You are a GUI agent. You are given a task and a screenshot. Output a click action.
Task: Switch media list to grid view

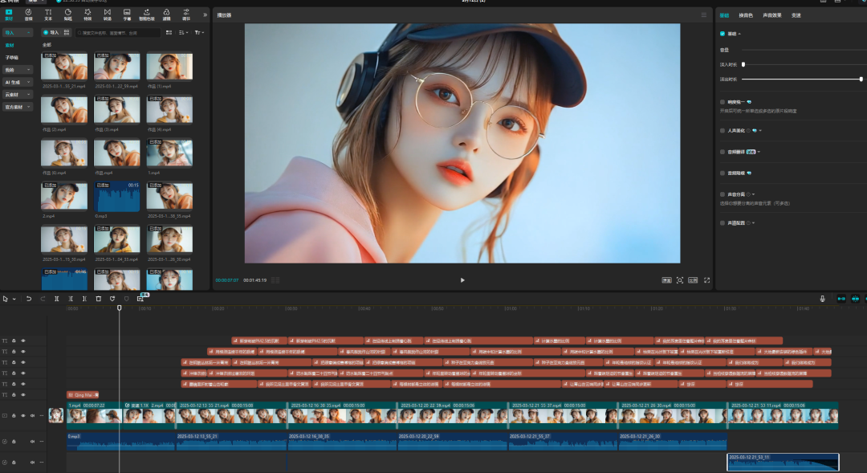169,33
